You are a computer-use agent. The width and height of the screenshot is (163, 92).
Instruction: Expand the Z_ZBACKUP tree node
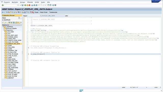click(x=5, y=78)
